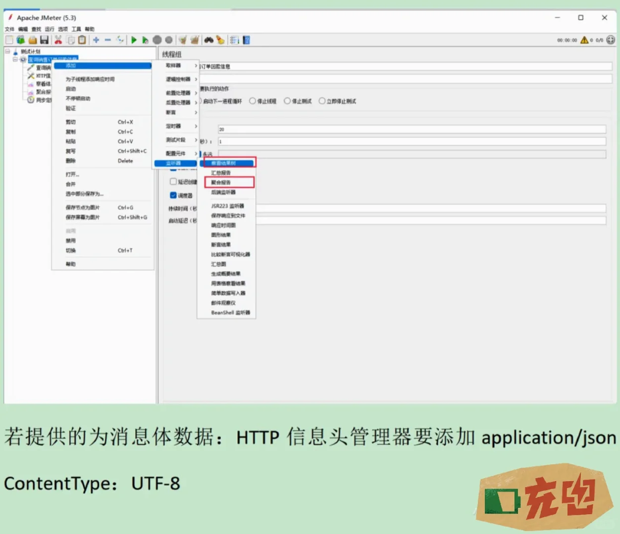Collapse the 测试计划 tree root
The height and width of the screenshot is (534, 620).
(x=7, y=51)
